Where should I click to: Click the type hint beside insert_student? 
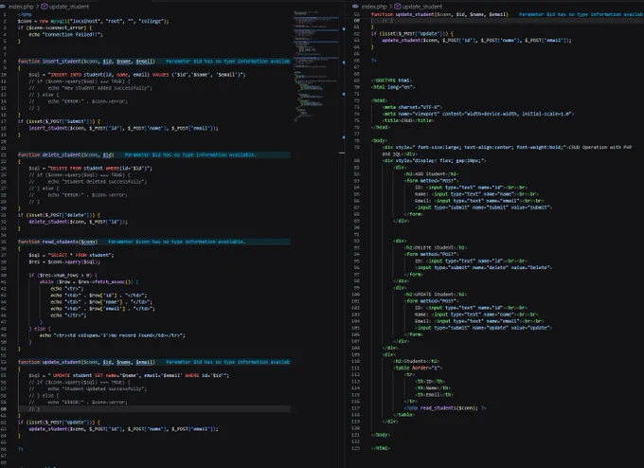[228, 62]
